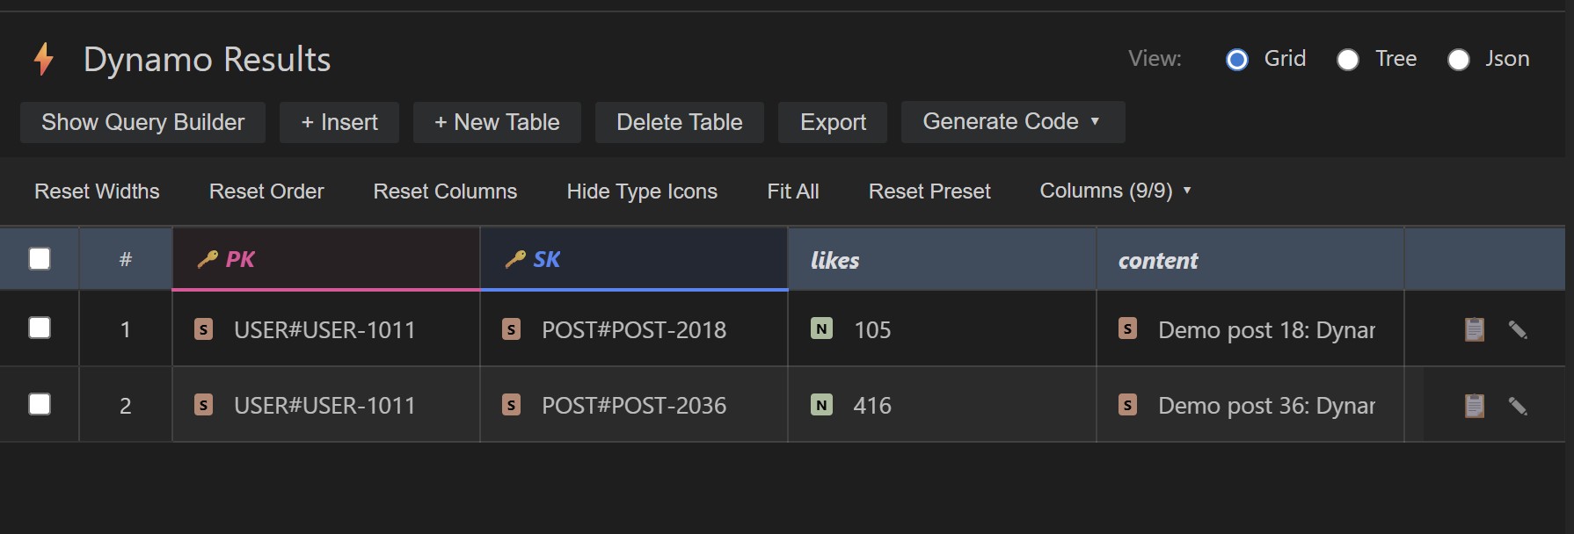Image resolution: width=1574 pixels, height=534 pixels.
Task: Click the Dynamo Results title
Action: point(207,60)
